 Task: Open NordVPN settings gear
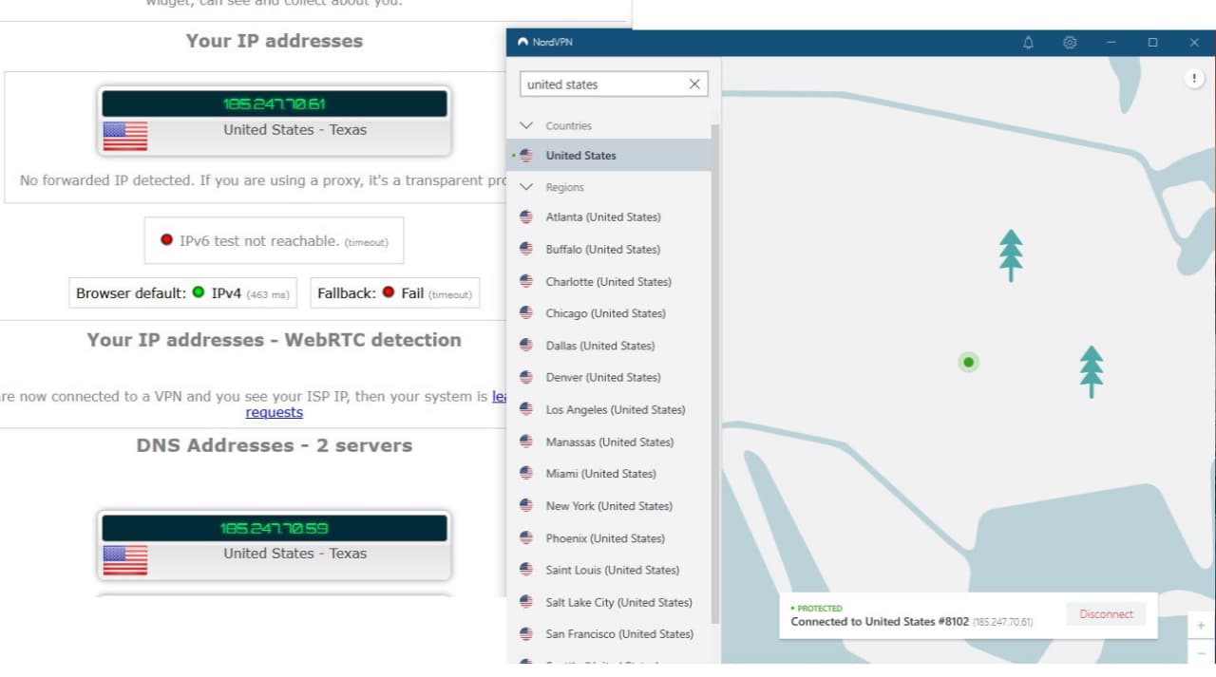click(1070, 43)
